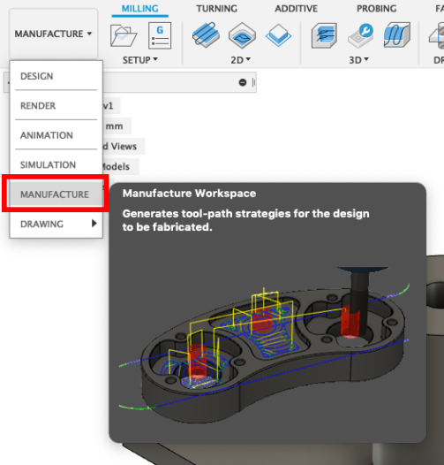
Task: Open the NC Program G-code icon
Action: [160, 35]
